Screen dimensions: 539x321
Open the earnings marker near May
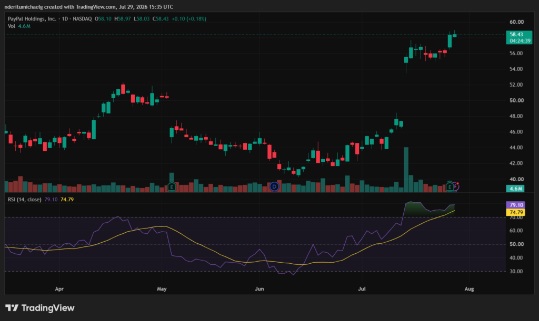point(172,187)
